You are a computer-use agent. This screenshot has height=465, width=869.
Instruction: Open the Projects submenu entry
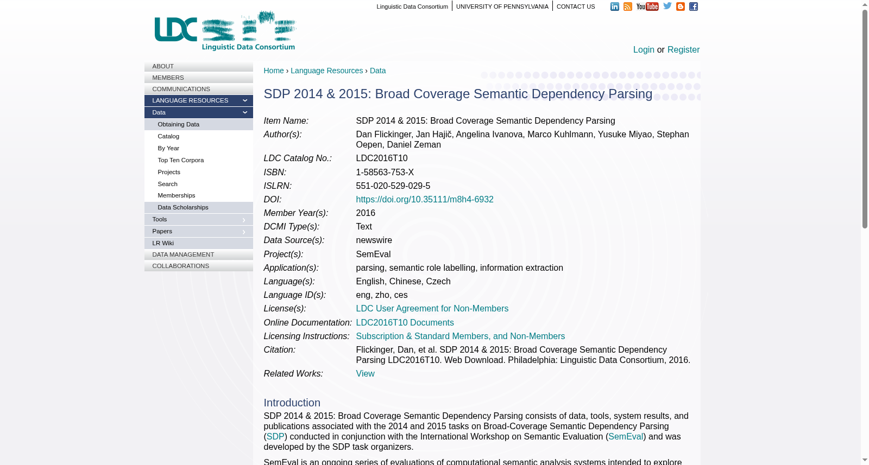[x=199, y=172]
